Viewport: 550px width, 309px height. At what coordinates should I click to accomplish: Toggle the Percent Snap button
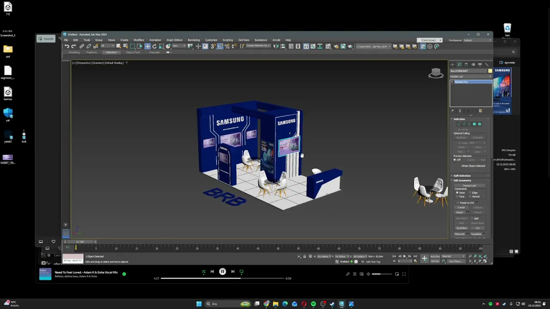[227, 46]
